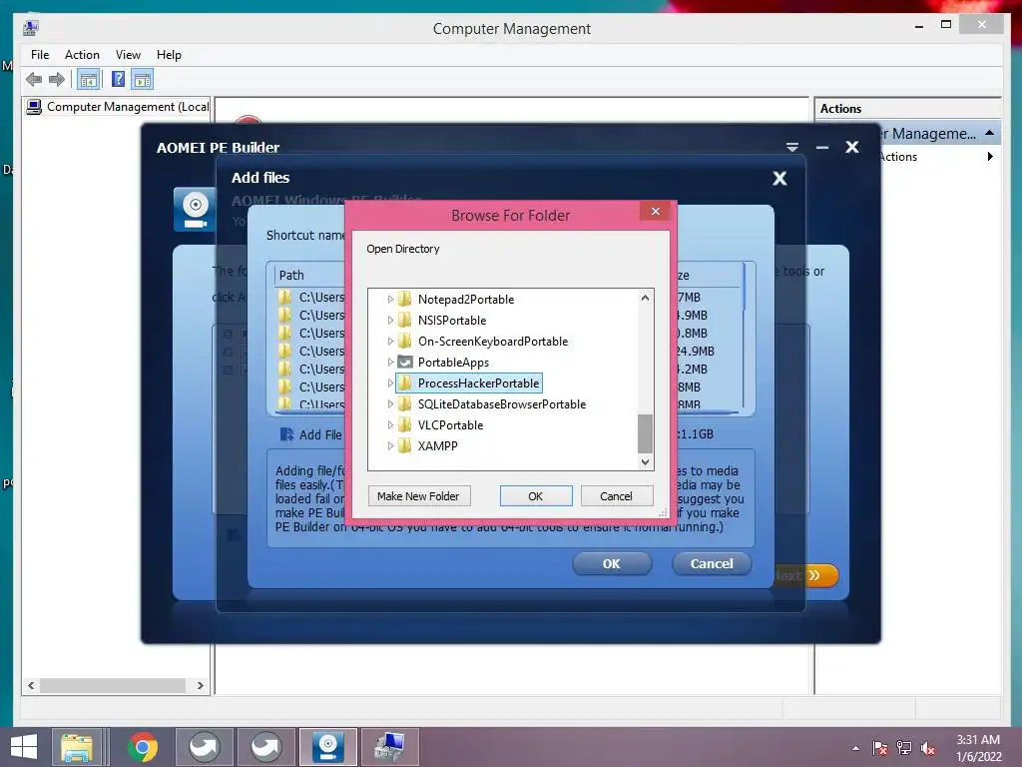Choose the VLCPortable folder name
Viewport: 1022px width, 767px height.
(450, 425)
